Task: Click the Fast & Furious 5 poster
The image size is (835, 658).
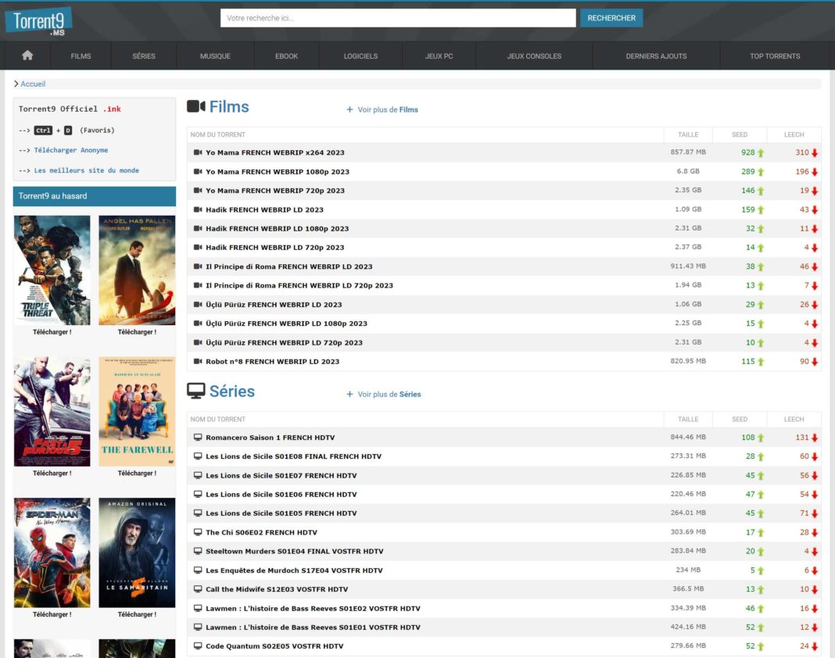Action: pos(52,412)
